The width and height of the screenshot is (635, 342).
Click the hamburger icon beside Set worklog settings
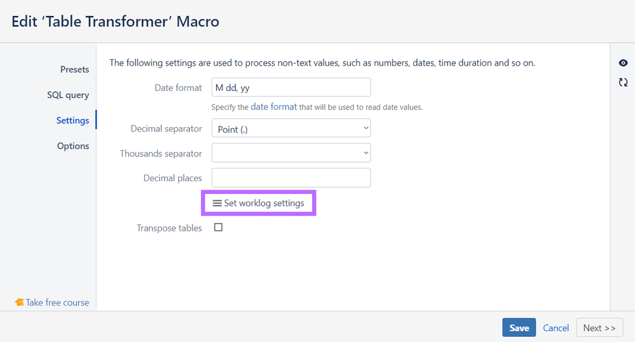pyautogui.click(x=217, y=203)
